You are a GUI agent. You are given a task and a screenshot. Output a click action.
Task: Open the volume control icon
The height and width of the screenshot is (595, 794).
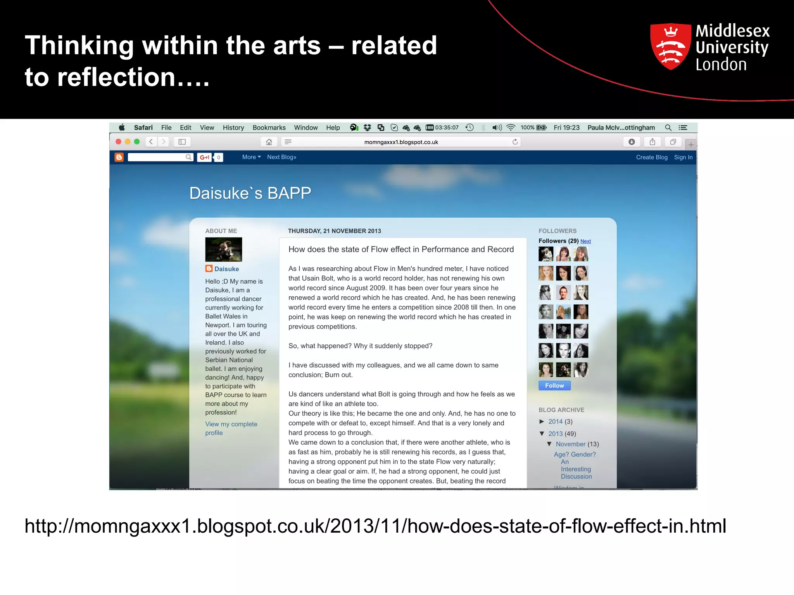coord(497,127)
